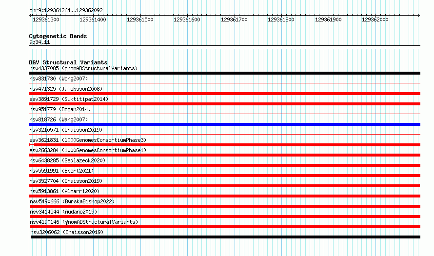434x256 pixels.
Task: Open nsv818726 (Wang2007) variant label
Action: [x=59, y=119]
